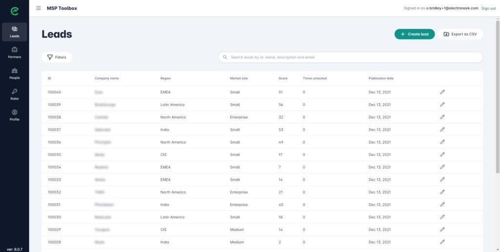Focus the search leads input field
500x252 pixels.
click(x=351, y=58)
